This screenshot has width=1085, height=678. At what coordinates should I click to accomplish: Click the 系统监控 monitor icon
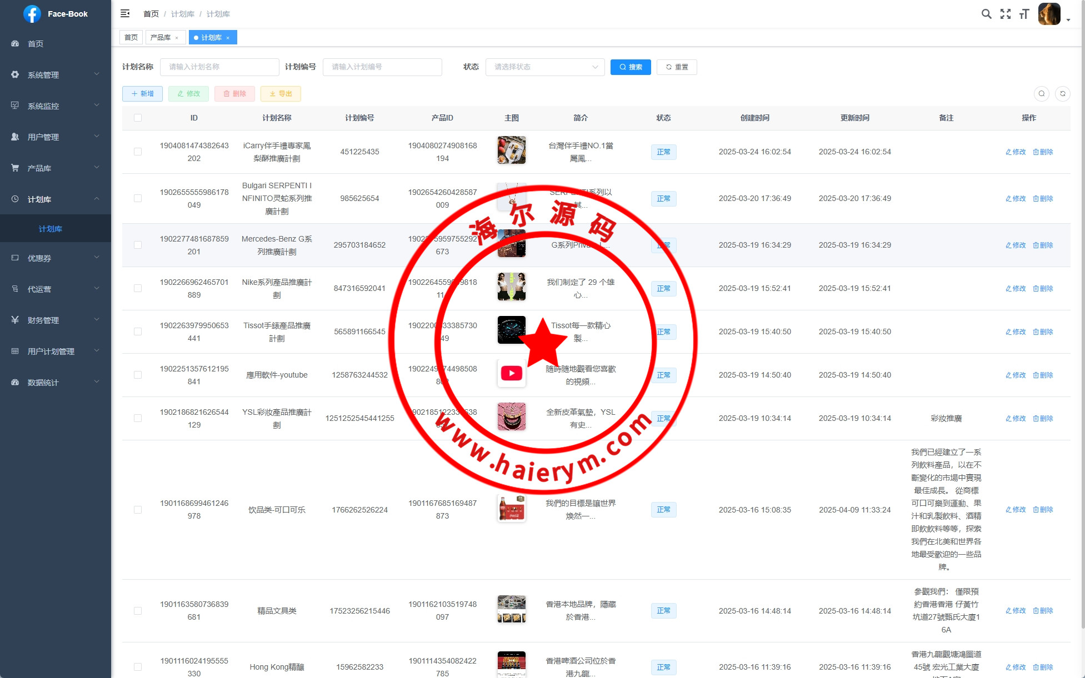click(15, 106)
